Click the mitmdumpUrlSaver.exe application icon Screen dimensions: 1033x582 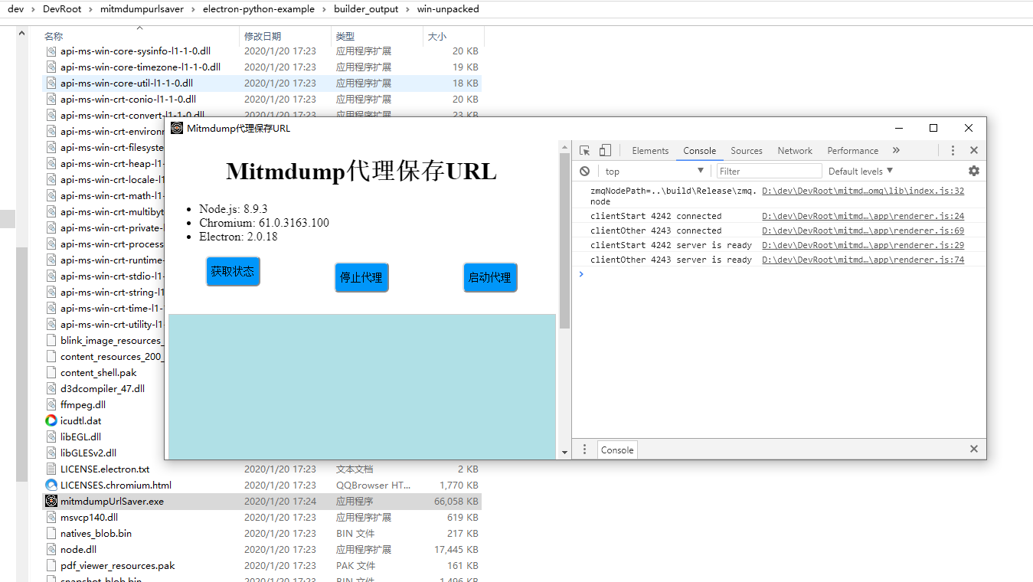[51, 501]
